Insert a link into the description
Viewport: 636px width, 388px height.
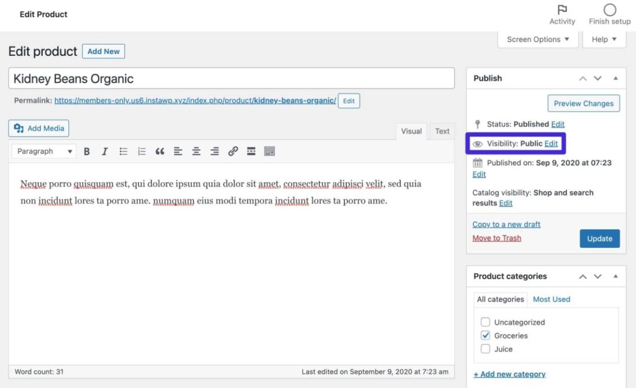point(232,151)
